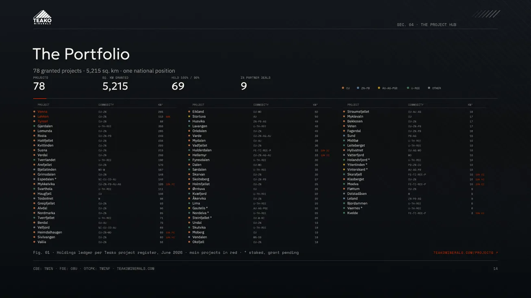The width and height of the screenshot is (531, 298).
Task: Click the Sund project name
Action: (x=351, y=136)
